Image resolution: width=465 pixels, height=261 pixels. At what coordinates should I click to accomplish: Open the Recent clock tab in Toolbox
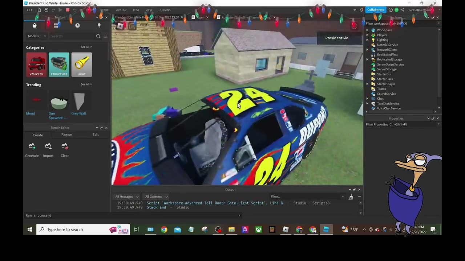pos(77,25)
